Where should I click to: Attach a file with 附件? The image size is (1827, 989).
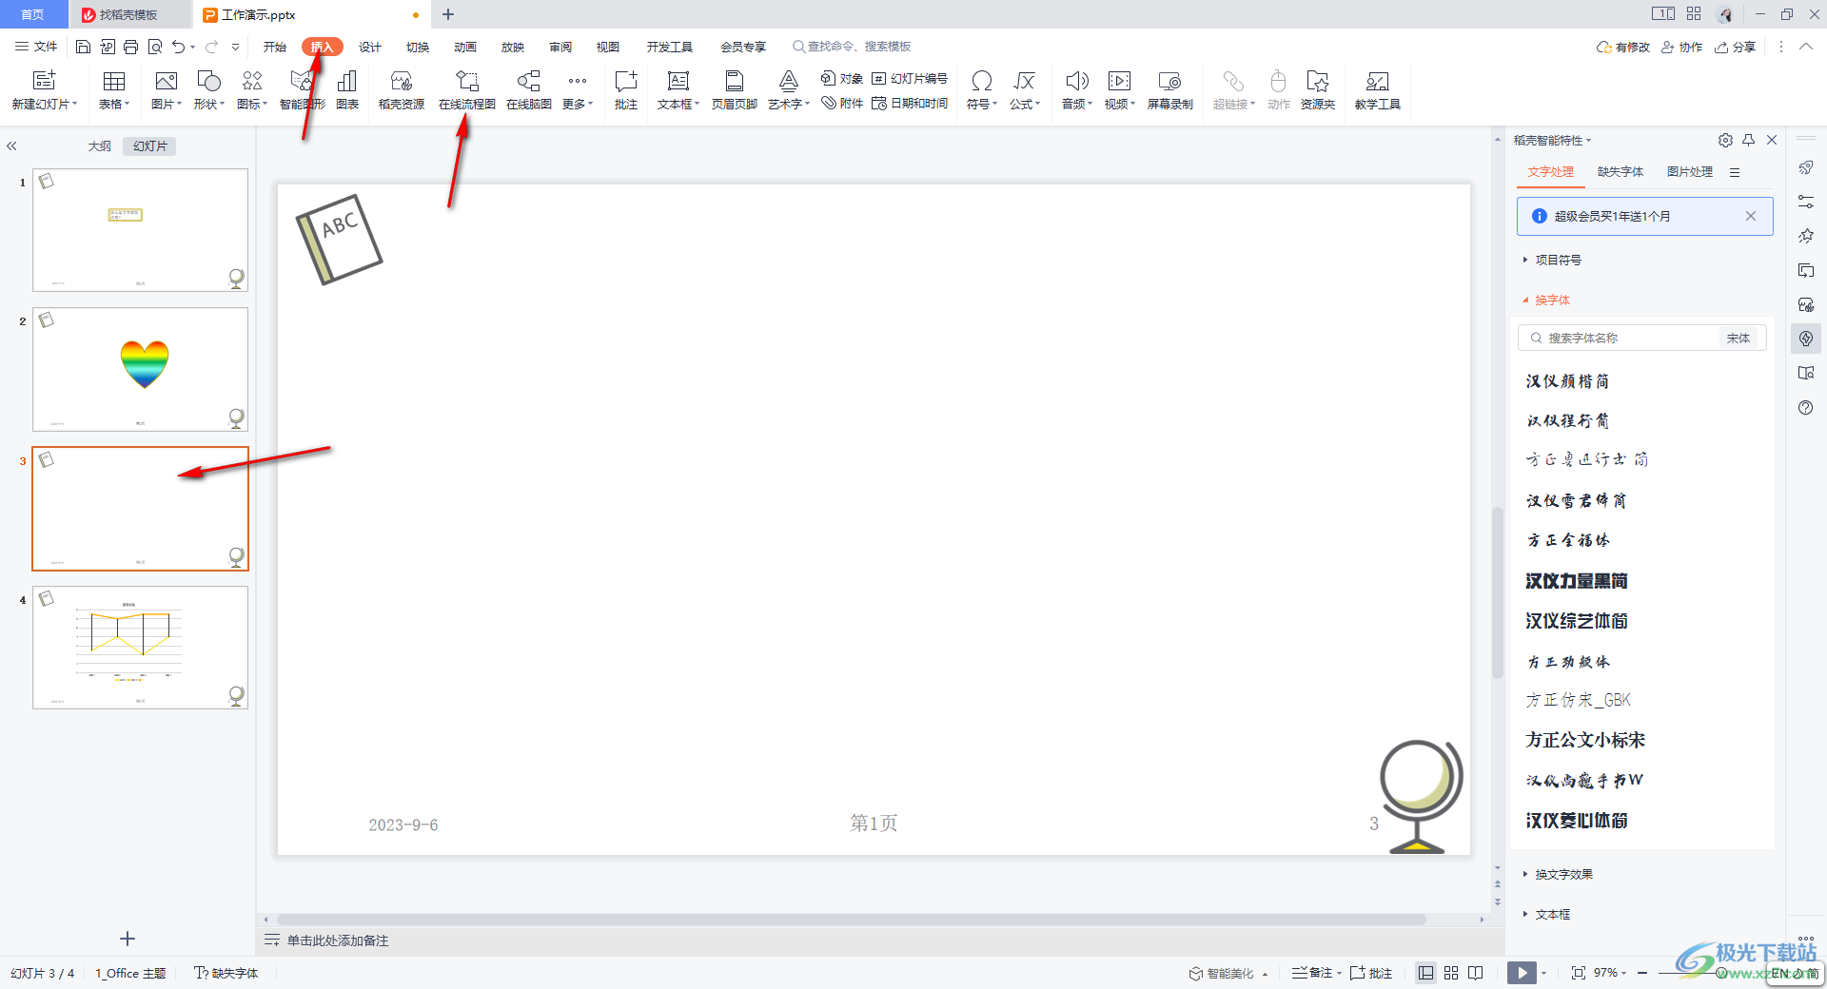(842, 104)
